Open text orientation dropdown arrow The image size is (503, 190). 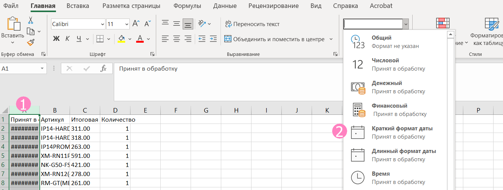(x=210, y=24)
